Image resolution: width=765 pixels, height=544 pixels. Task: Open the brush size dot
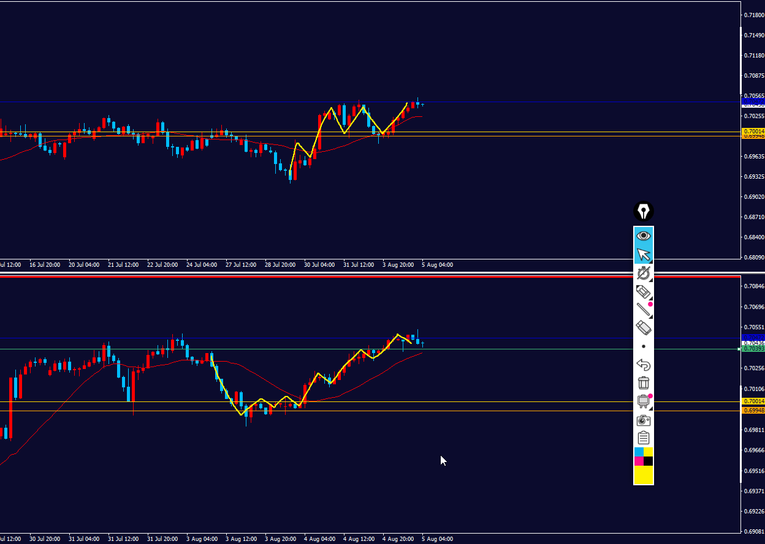click(x=644, y=346)
